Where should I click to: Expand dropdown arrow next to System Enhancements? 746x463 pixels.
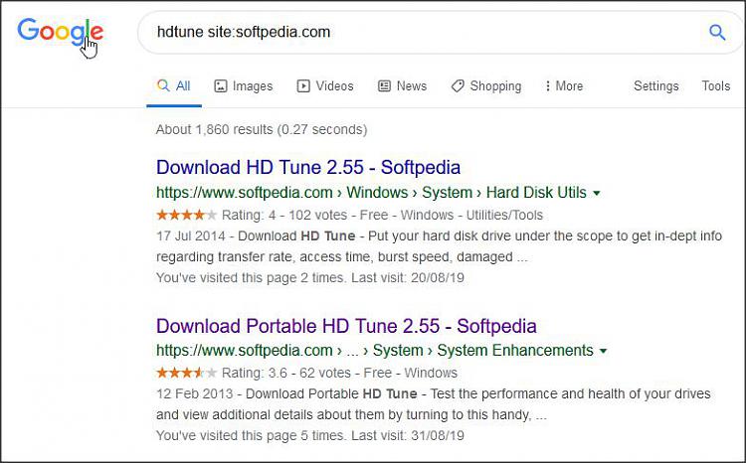604,351
